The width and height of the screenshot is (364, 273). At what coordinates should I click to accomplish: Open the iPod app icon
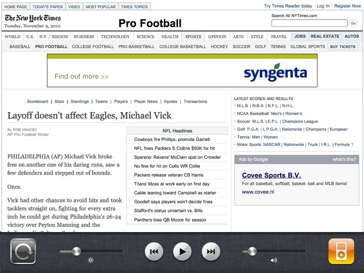click(341, 251)
